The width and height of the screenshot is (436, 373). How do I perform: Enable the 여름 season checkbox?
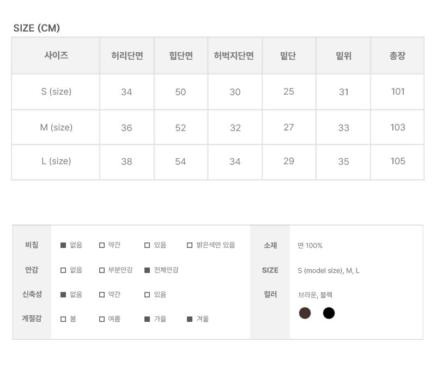pos(102,319)
